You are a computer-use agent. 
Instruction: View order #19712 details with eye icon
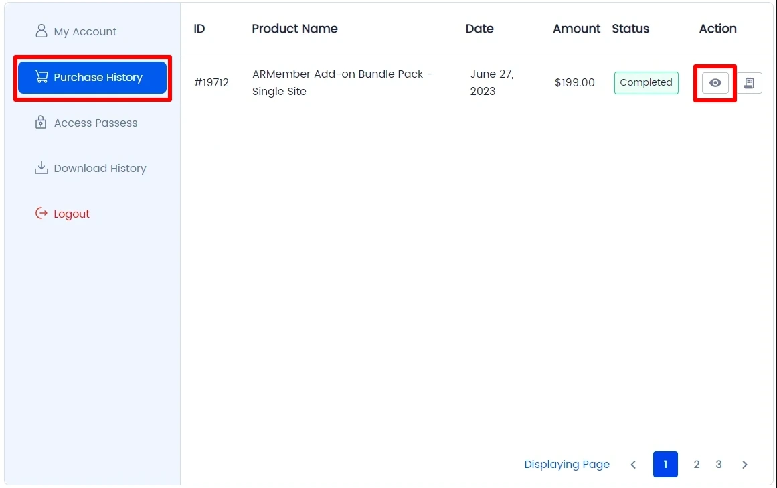coord(715,83)
